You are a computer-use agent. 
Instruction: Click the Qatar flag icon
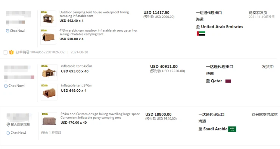click(228, 81)
